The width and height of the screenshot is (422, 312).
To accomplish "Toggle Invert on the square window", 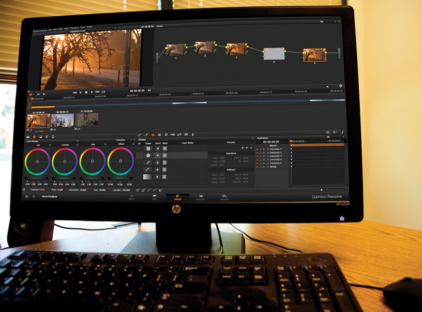I will (x=157, y=148).
